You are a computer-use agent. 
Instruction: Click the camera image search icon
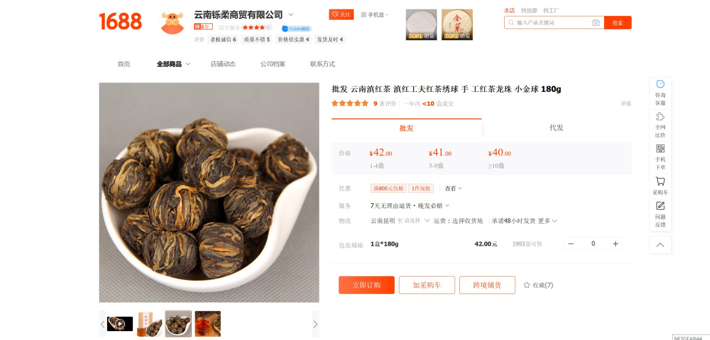point(596,23)
